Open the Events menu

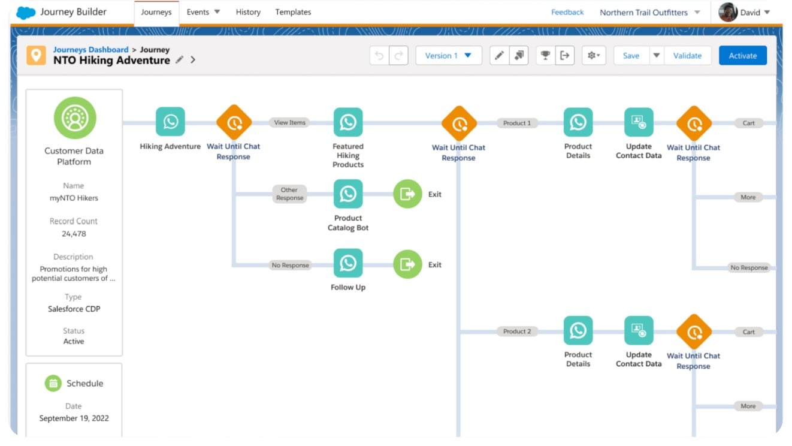pos(203,11)
